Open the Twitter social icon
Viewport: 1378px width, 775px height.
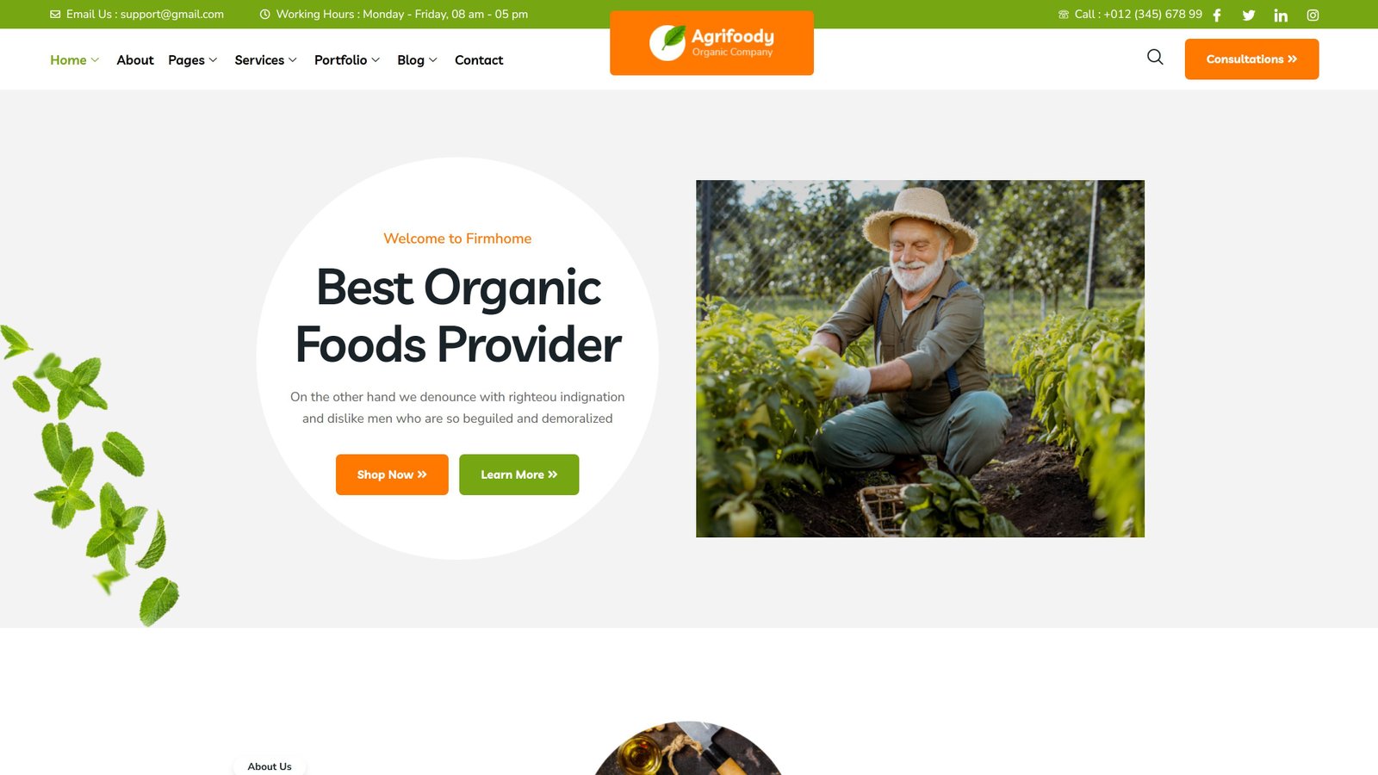[1249, 15]
